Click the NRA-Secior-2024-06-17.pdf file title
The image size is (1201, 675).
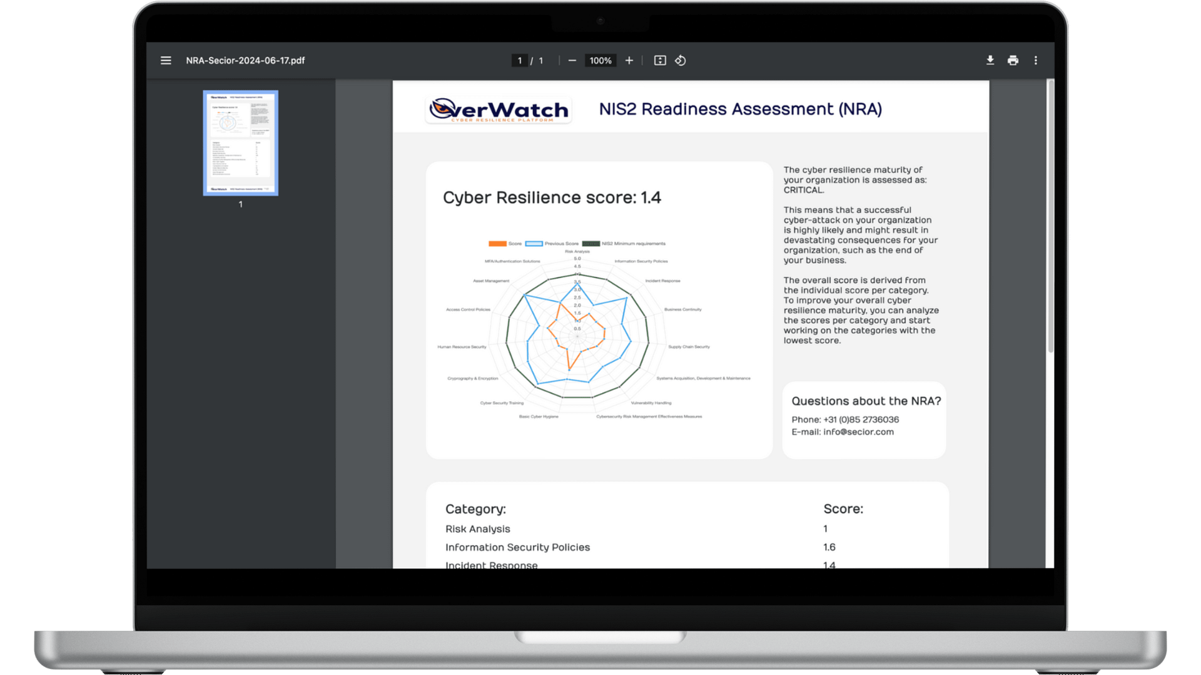[x=245, y=61]
